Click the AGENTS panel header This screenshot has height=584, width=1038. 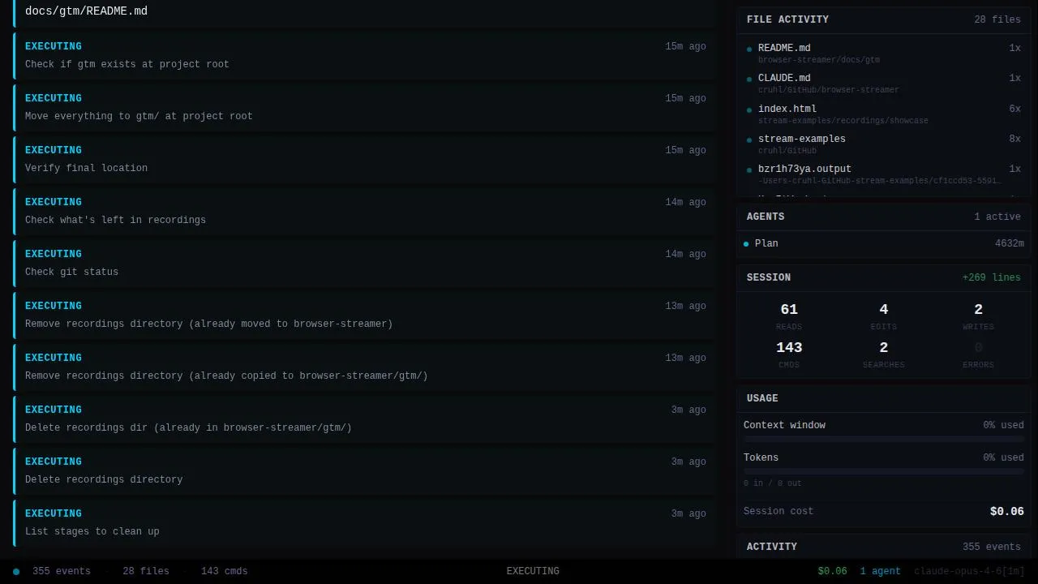click(884, 217)
